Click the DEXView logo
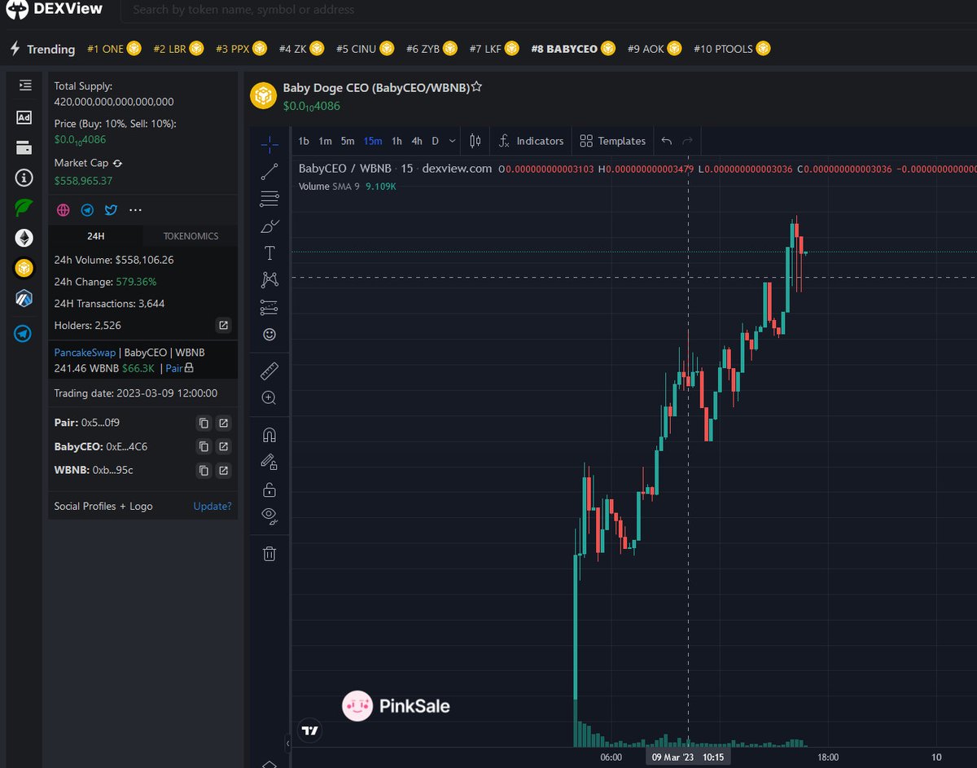This screenshot has height=768, width=977. pyautogui.click(x=55, y=10)
